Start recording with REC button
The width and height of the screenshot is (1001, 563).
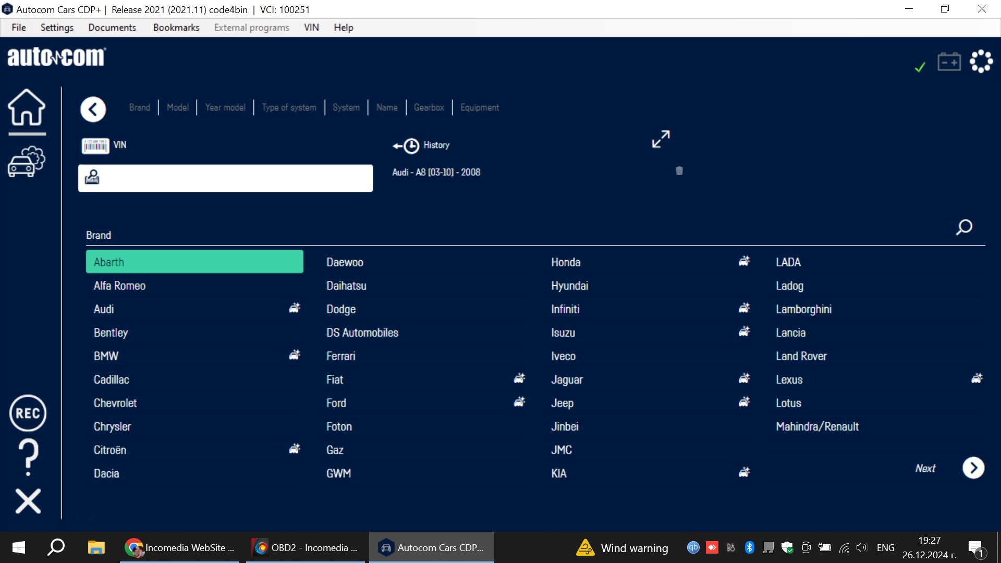click(28, 413)
